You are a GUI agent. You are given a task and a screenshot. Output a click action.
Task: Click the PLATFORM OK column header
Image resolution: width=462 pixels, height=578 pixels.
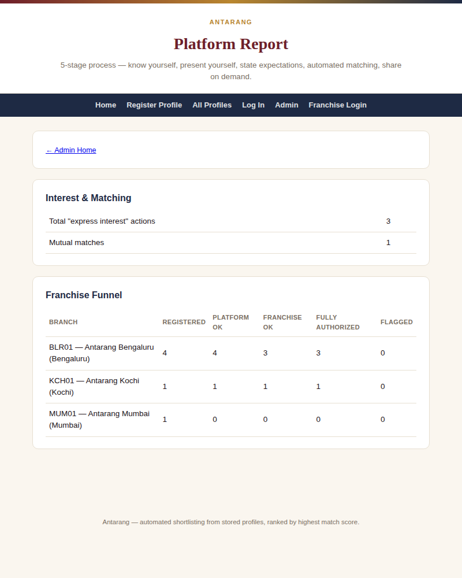[230, 322]
